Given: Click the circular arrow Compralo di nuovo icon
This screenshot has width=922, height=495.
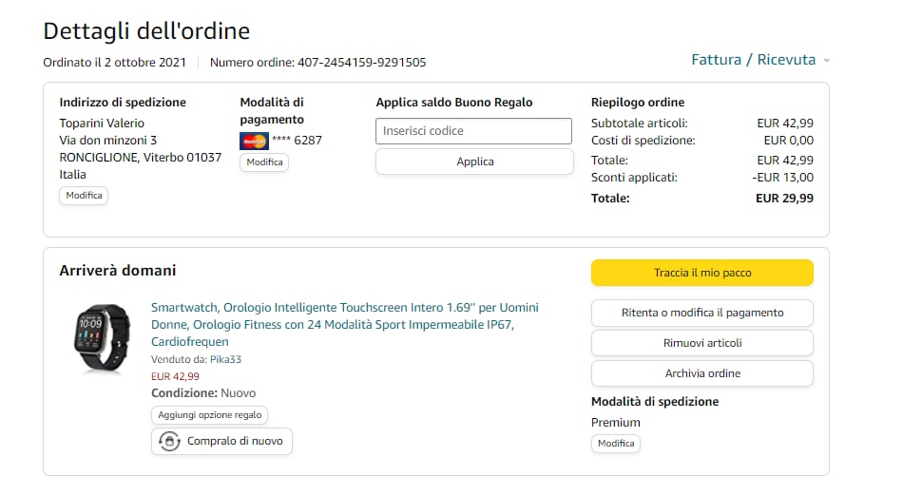Looking at the screenshot, I should pyautogui.click(x=169, y=442).
